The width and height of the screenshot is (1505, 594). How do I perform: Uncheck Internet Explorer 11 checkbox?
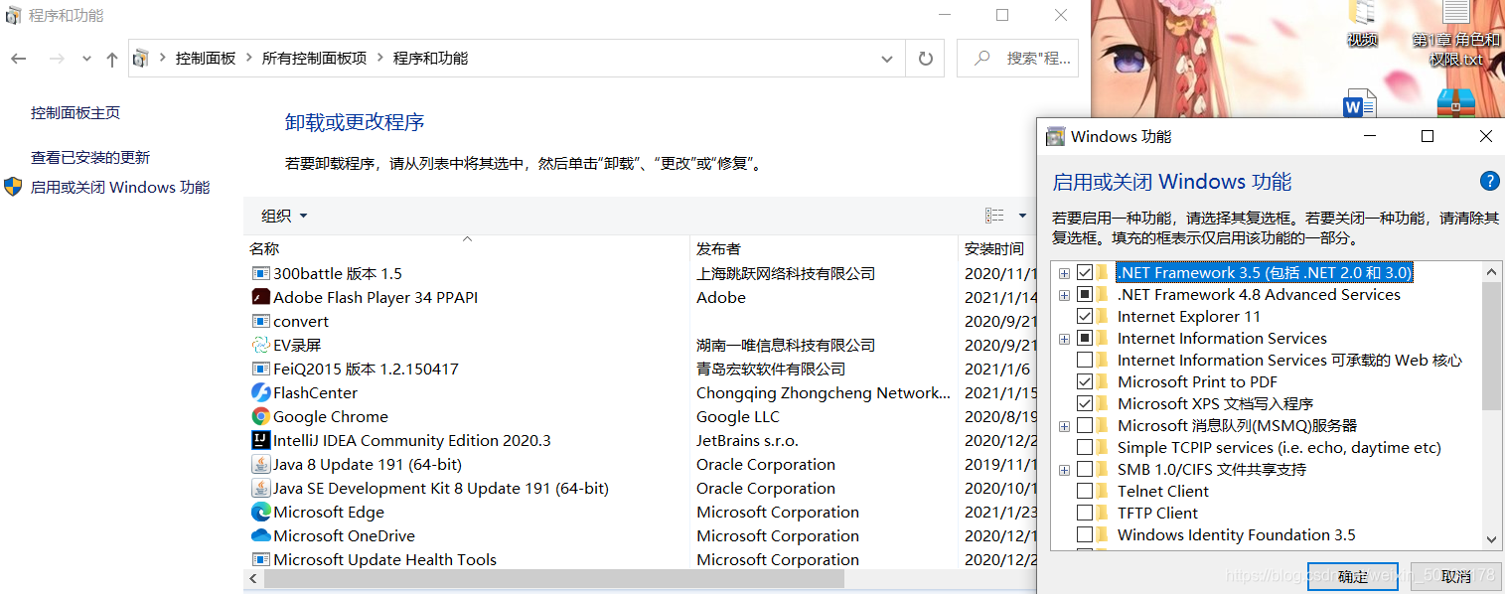pos(1085,316)
